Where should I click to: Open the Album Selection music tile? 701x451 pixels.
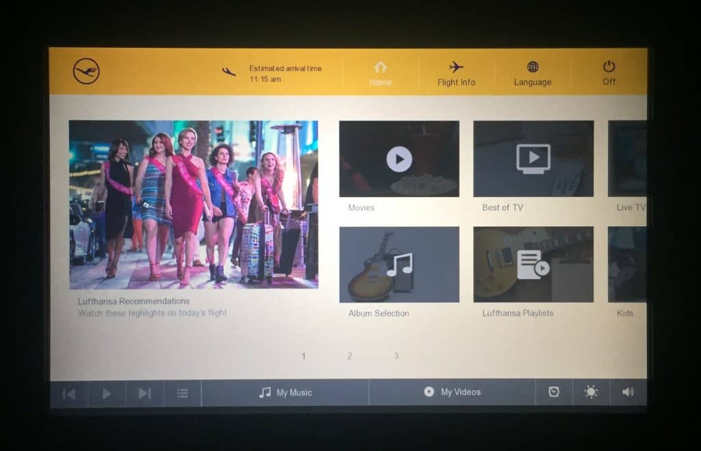[399, 264]
